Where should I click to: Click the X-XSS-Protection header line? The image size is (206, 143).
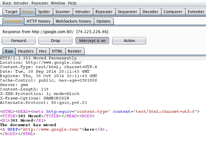(x=40, y=94)
